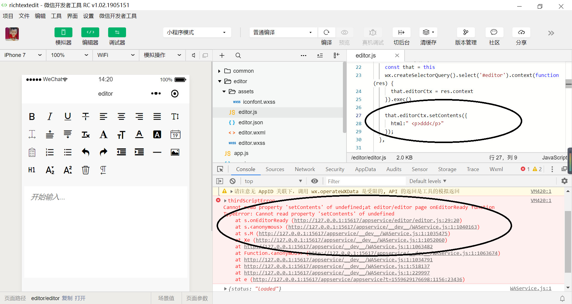572x304 pixels.
Task: Insert a horizontal divider line
Action: 157,152
